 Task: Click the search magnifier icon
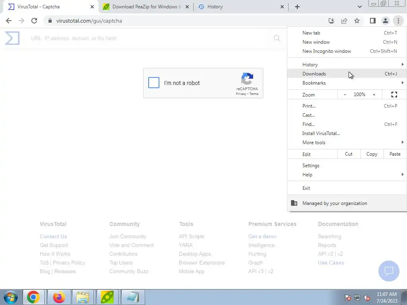click(277, 38)
